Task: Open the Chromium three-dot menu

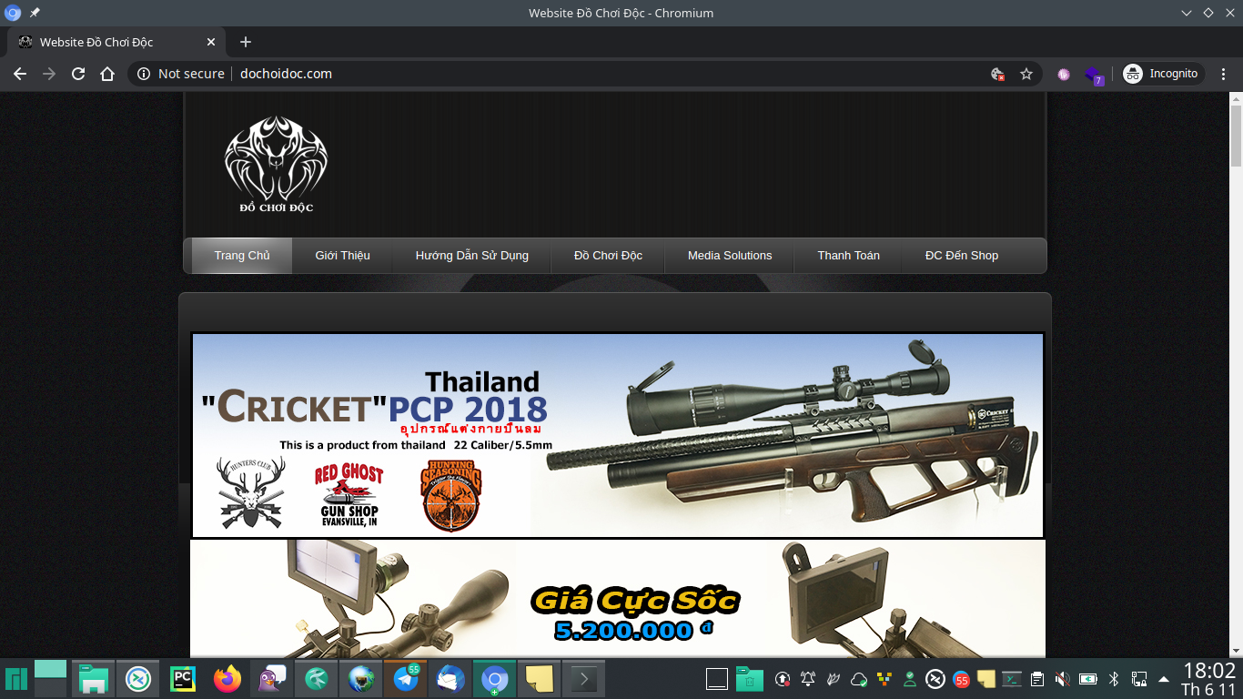Action: tap(1224, 74)
